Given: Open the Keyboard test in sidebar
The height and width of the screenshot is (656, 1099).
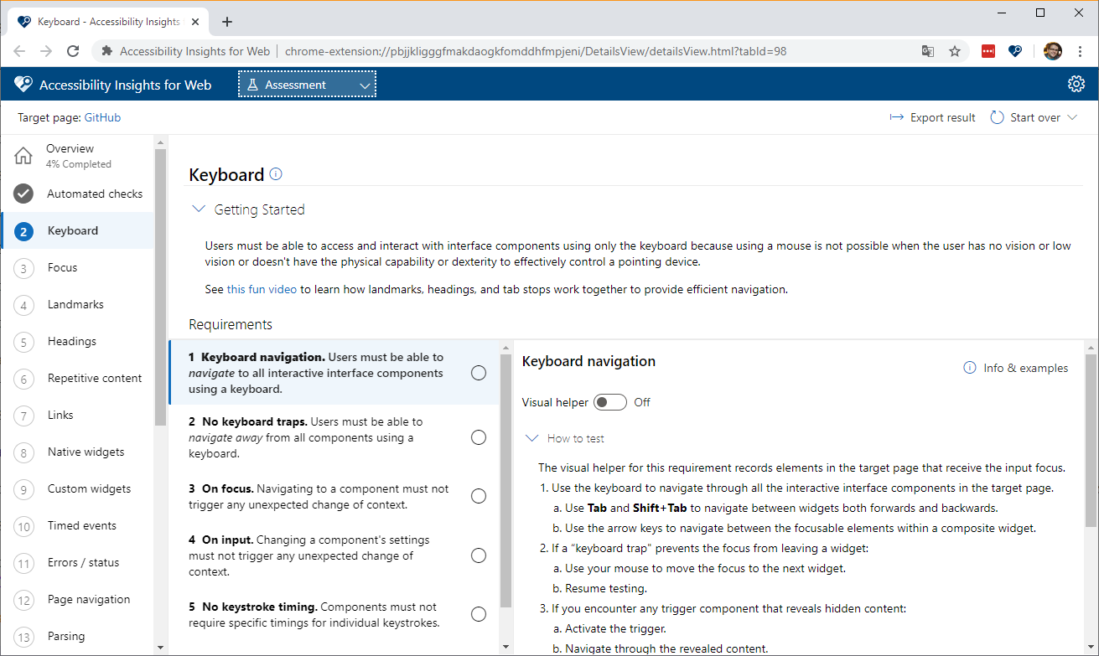Looking at the screenshot, I should click(x=77, y=231).
